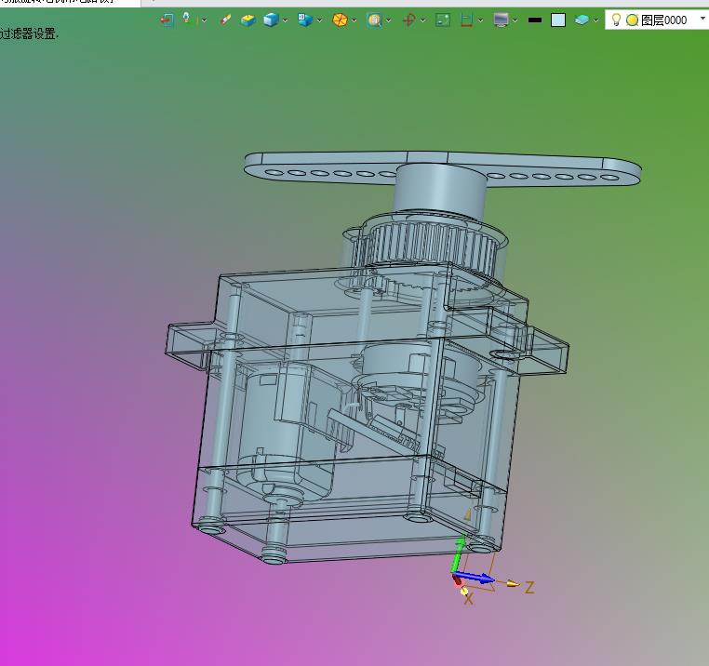
Task: Click the magnifier zoom icon in the toolbar
Action: tap(374, 20)
